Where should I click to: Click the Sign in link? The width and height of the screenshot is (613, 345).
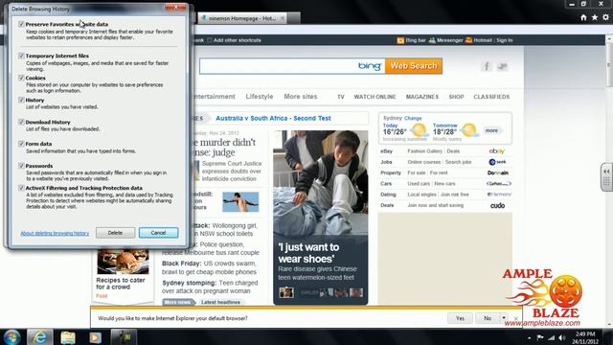[x=505, y=40]
